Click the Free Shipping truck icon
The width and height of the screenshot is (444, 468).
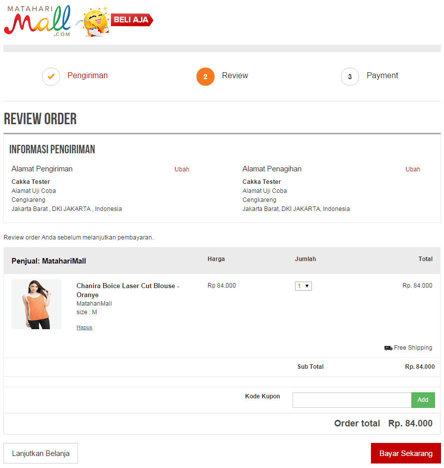click(388, 348)
